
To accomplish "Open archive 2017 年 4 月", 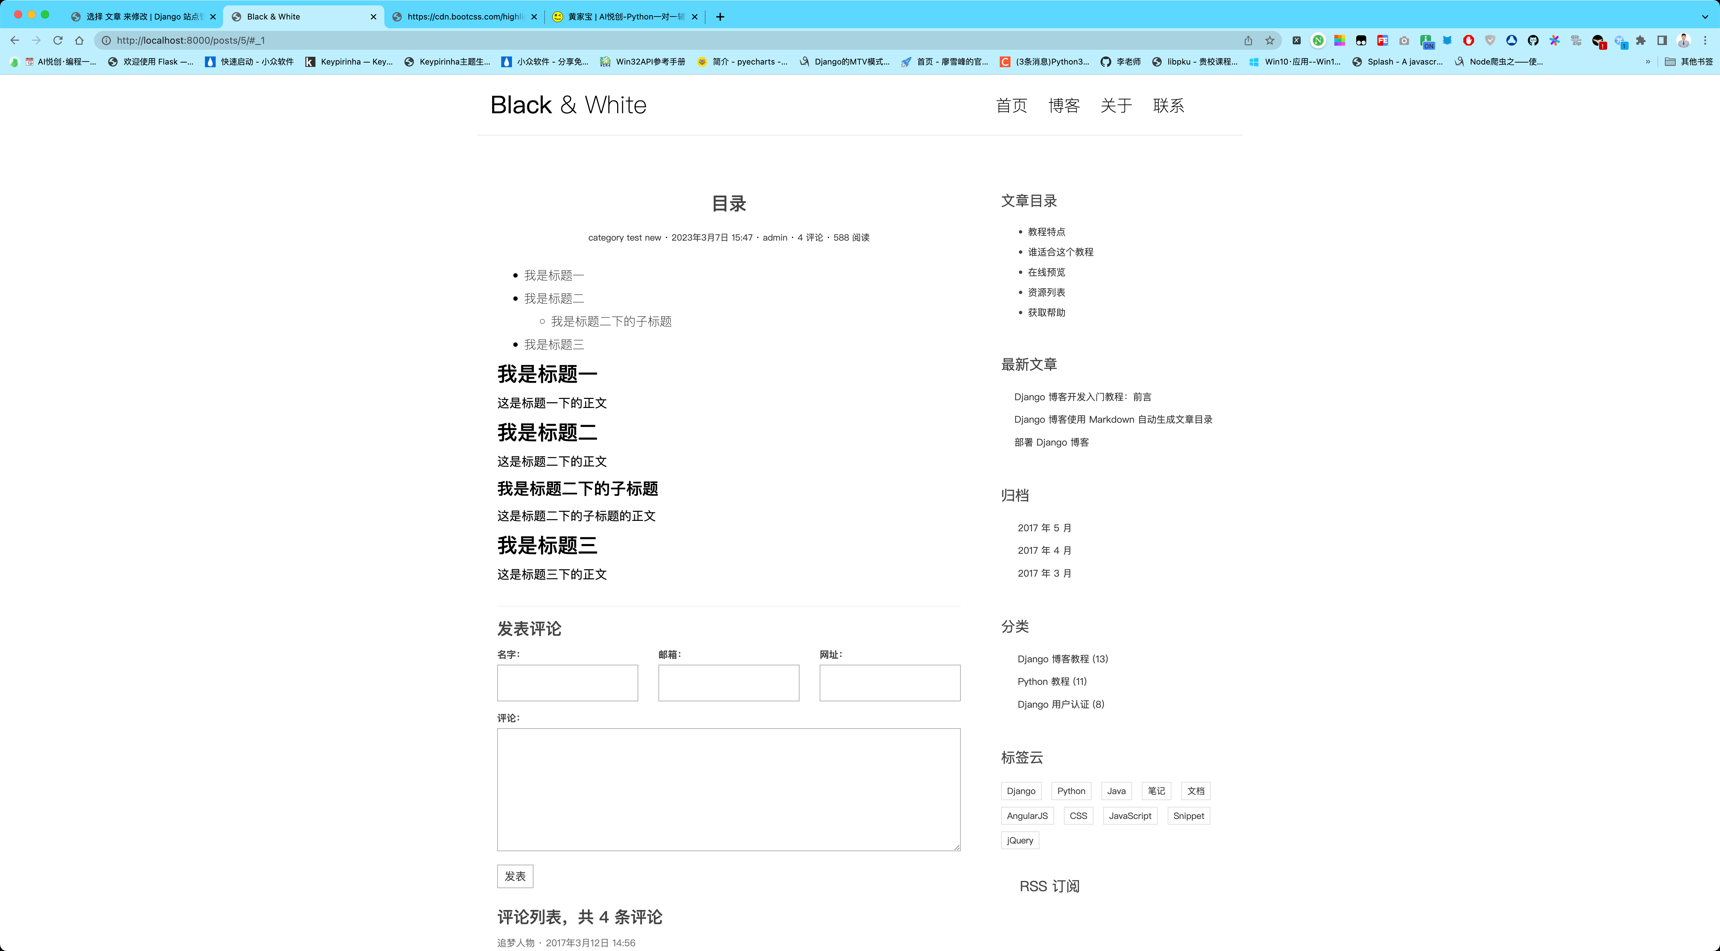I will coord(1044,550).
